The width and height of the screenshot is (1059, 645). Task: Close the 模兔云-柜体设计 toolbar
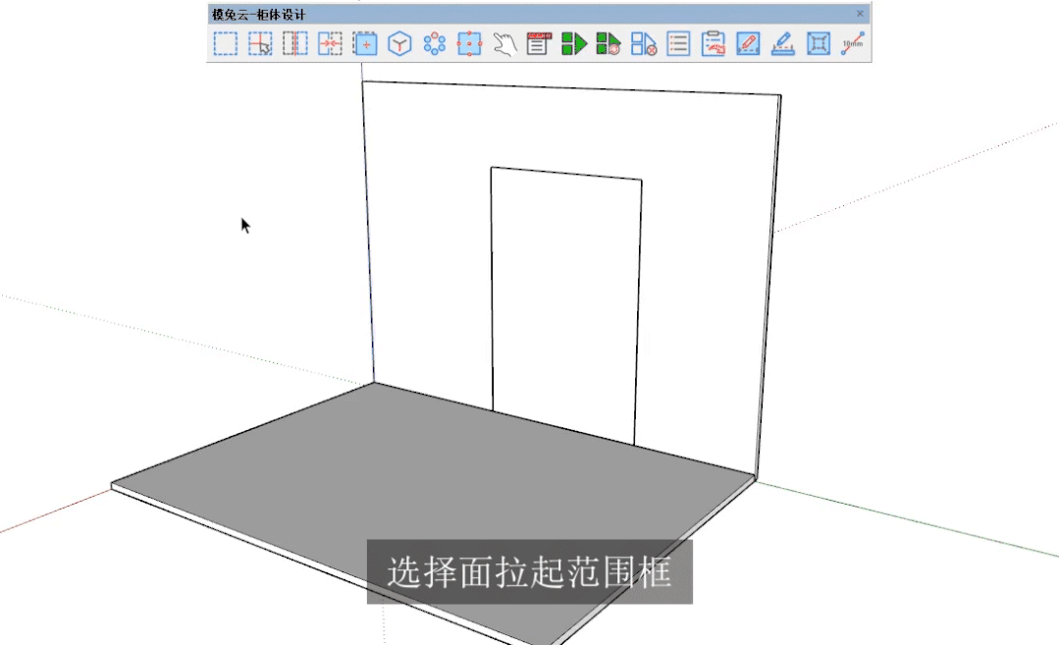860,13
